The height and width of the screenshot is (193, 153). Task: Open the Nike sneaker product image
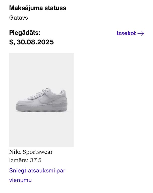pos(42,100)
